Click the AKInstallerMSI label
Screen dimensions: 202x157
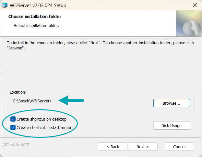pos(16,145)
